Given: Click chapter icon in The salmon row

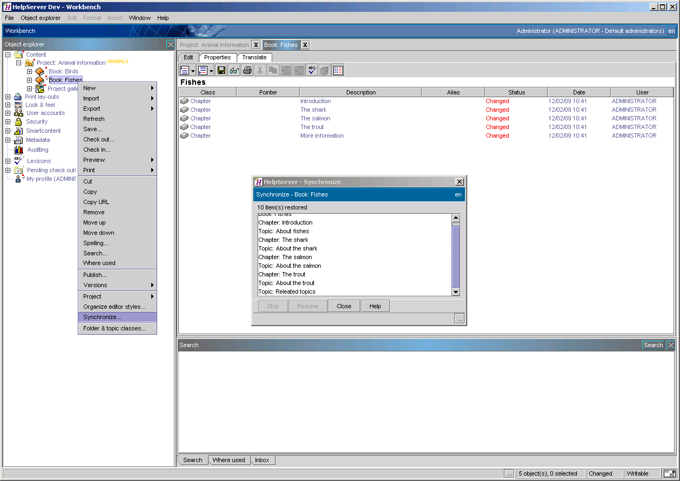Looking at the screenshot, I should click(x=184, y=118).
